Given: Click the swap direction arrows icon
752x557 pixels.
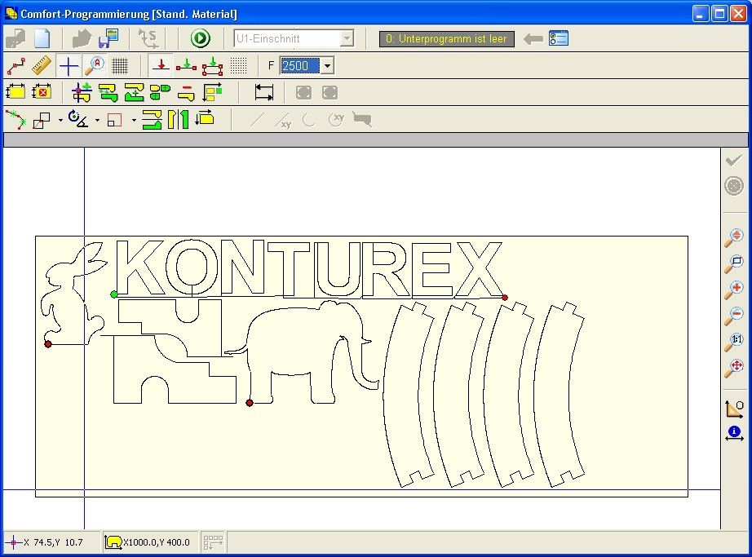Looking at the screenshot, I should coord(204,119).
